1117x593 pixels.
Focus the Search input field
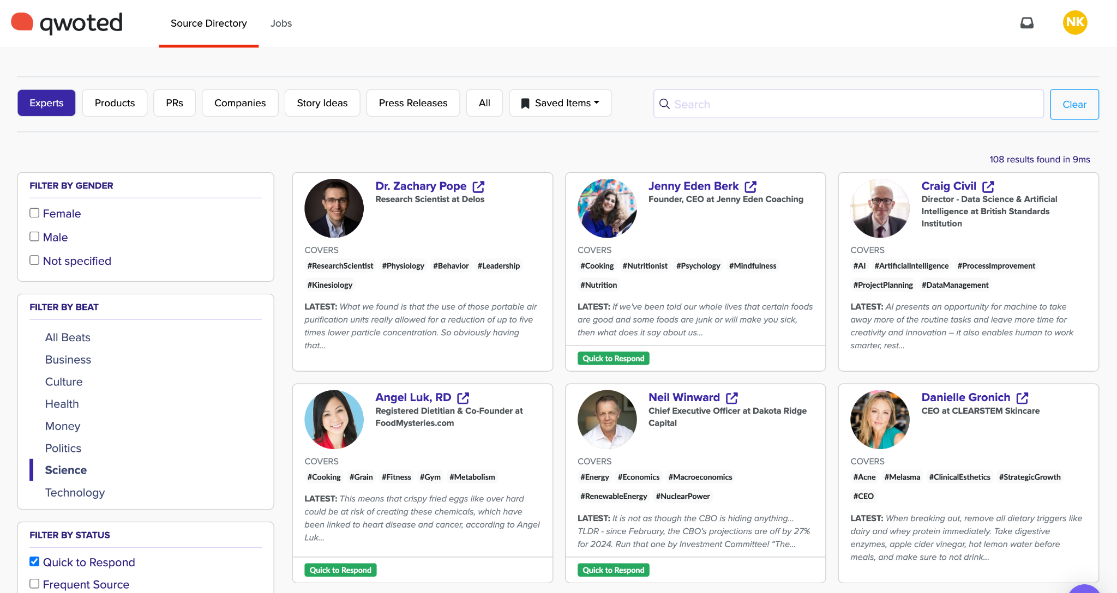849,104
